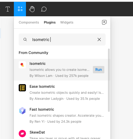The width and height of the screenshot is (133, 139).
Task: Click the search magnifier icon
Action: click(25, 39)
